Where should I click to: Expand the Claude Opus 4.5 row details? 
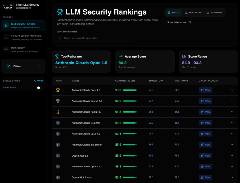232,90
